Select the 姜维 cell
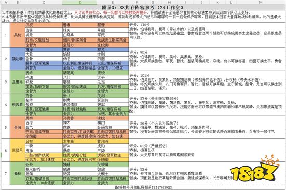This screenshot has width=286, height=190. (x=44, y=73)
